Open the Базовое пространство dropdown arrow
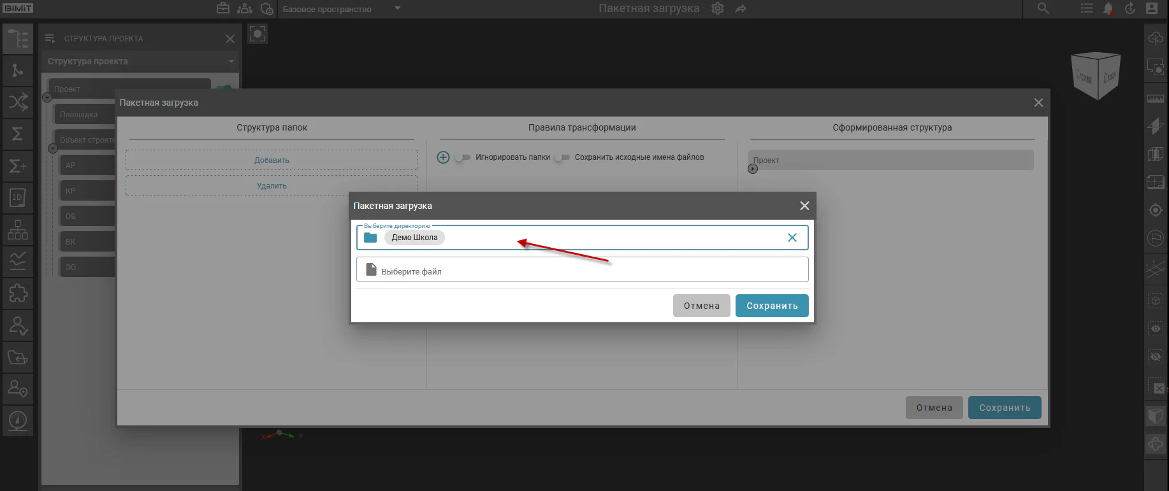The height and width of the screenshot is (491, 1169). [397, 9]
